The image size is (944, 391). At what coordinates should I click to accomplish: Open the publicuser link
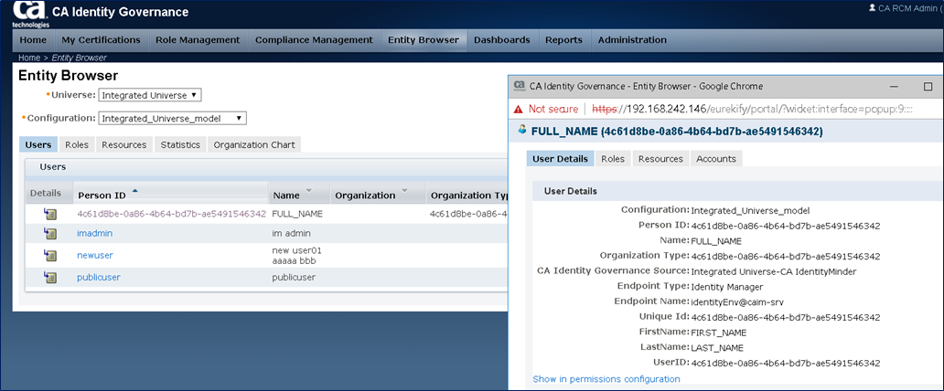(x=99, y=278)
